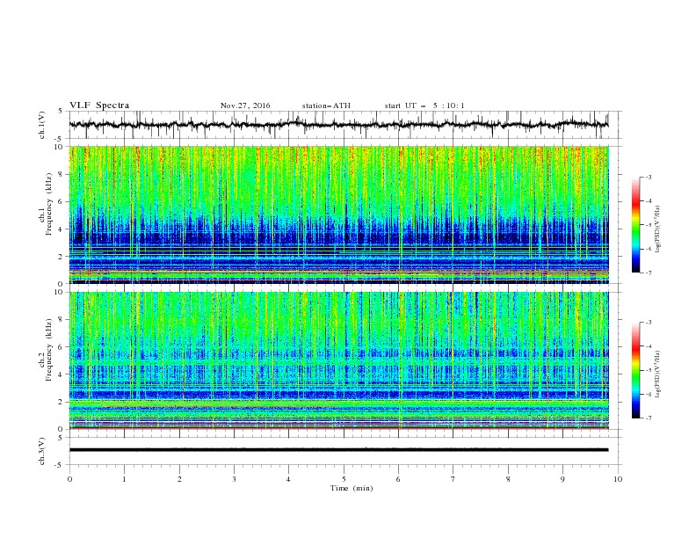Viewport: 696px width, 538px height.
Task: Click the lower PSD color bar
Action: pos(635,370)
